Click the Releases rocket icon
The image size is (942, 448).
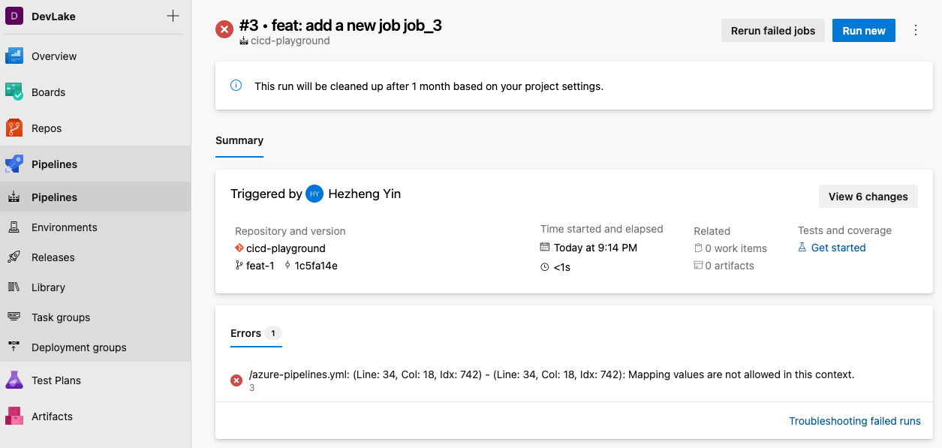tap(14, 257)
